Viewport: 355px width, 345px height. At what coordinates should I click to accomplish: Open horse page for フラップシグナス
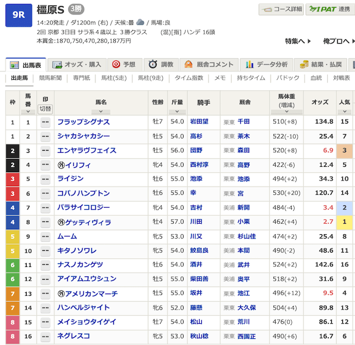click(84, 122)
